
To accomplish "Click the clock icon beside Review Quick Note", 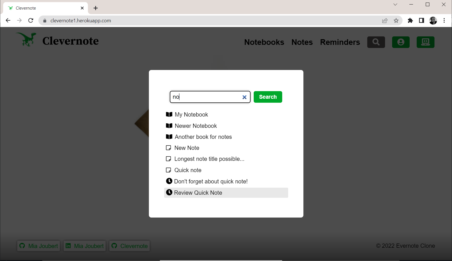I will point(169,192).
